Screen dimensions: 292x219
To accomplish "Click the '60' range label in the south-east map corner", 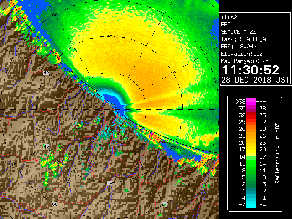I will coord(164,204).
